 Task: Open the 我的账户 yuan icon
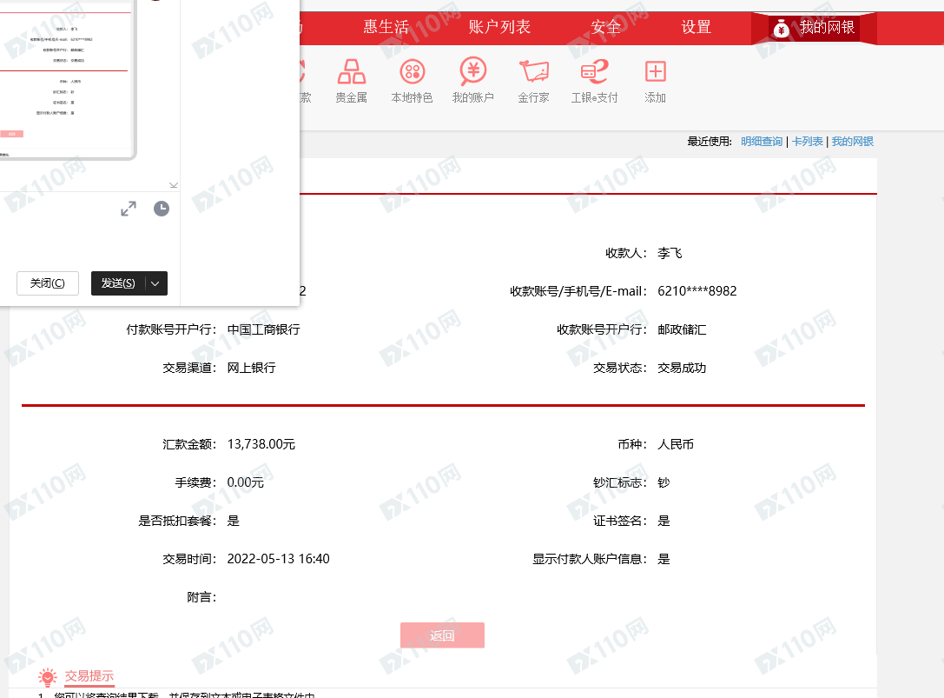pos(472,72)
